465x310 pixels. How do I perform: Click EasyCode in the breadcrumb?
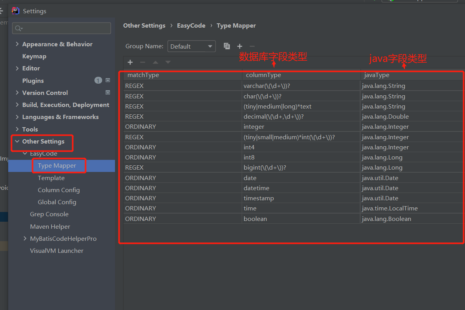[x=191, y=26]
